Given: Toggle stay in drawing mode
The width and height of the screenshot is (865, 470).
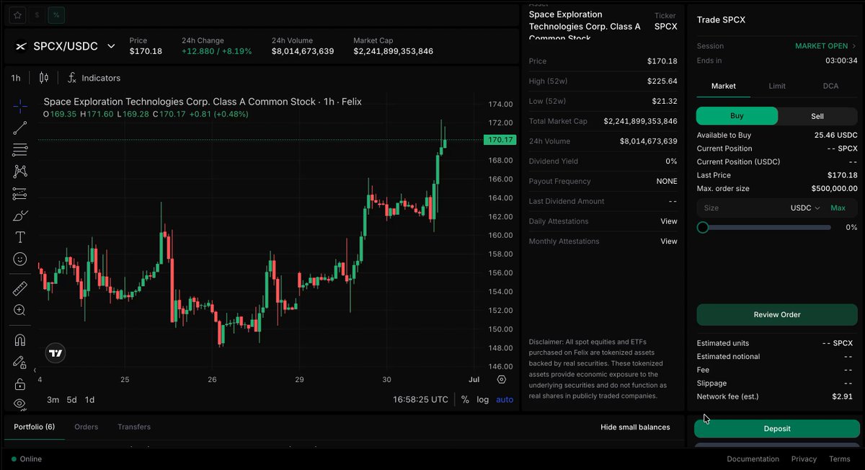Looking at the screenshot, I should [x=20, y=362].
